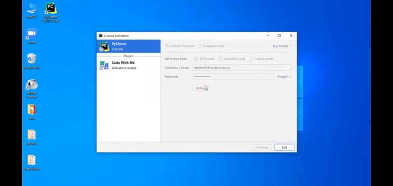The image size is (393, 186).
Task: Focus the Username / email field
Action: tap(241, 68)
